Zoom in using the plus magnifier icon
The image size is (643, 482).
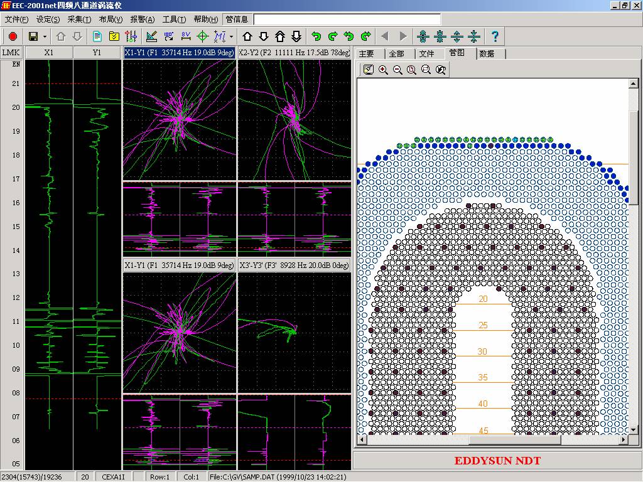pyautogui.click(x=383, y=70)
